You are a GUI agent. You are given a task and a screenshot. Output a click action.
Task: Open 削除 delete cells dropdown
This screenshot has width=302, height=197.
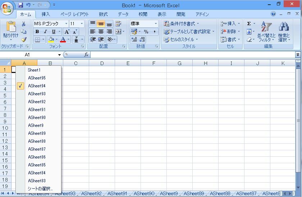(230, 32)
